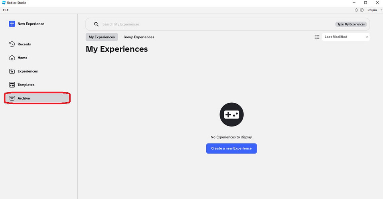Click the Type: My Experiences filter chip
Image resolution: width=383 pixels, height=199 pixels.
(351, 24)
